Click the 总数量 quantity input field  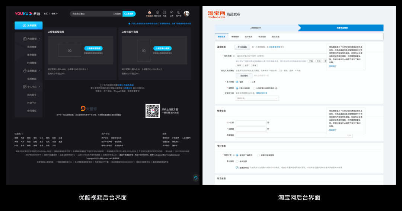click(251, 129)
